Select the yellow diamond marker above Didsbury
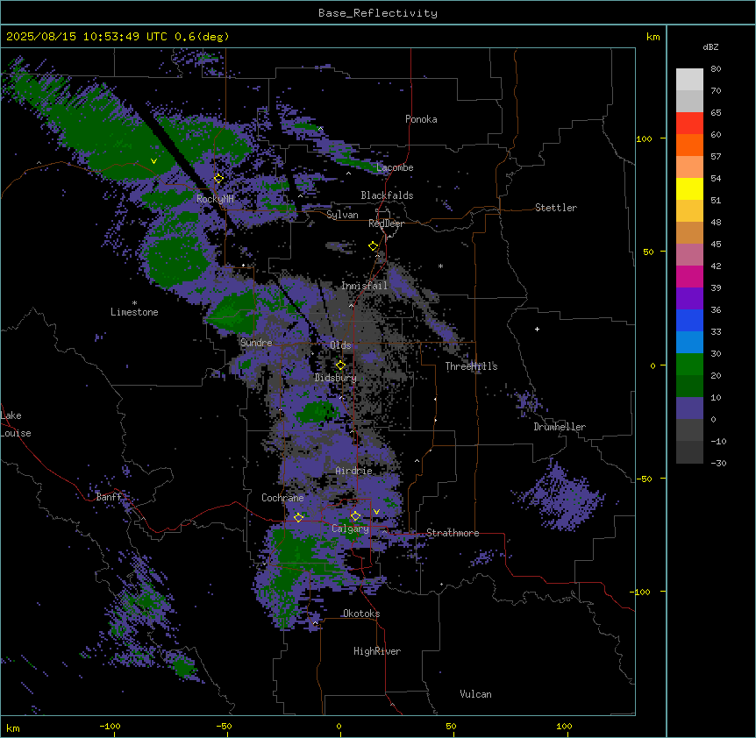This screenshot has height=738, width=756. coord(341,365)
